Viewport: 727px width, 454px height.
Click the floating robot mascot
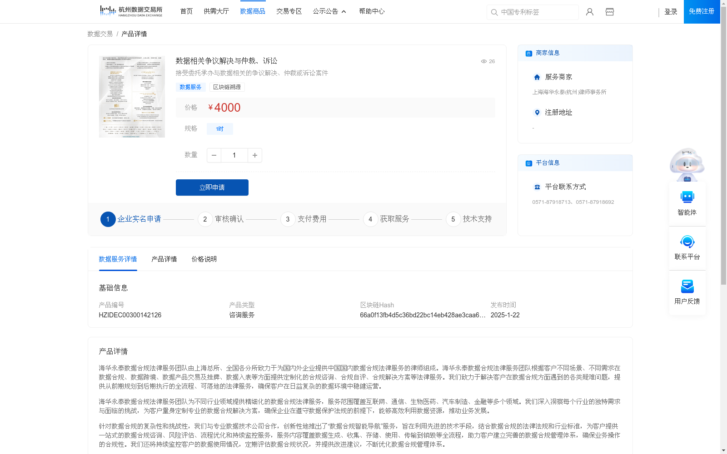click(x=687, y=165)
